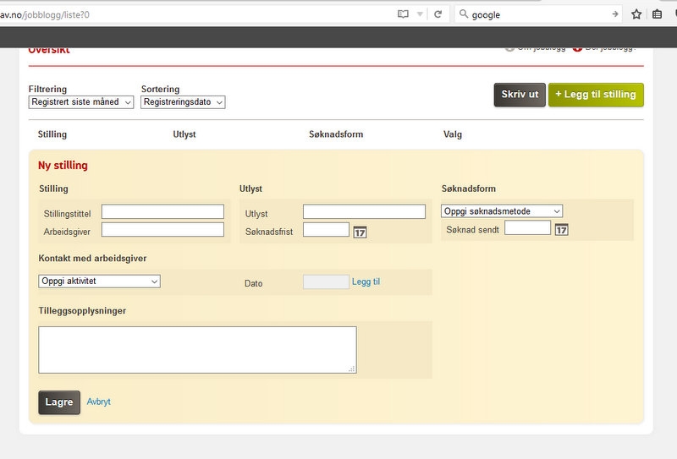
Task: Click Valg column header
Action: pyautogui.click(x=453, y=134)
